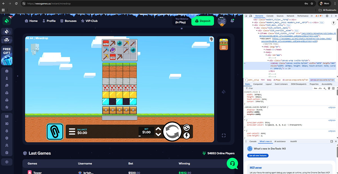Open the Bonuses page in top navigation
This screenshot has height=174, width=338.
(x=68, y=21)
